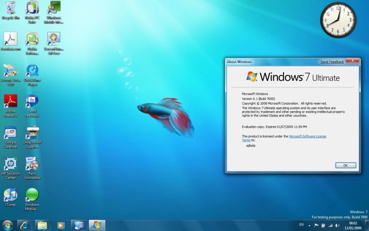The height and width of the screenshot is (231, 369).
Task: Open the Microsoft Software License Terms link
Action: click(x=308, y=136)
